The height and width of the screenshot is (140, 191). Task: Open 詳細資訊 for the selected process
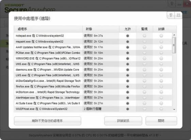pyautogui.click(x=123, y=121)
